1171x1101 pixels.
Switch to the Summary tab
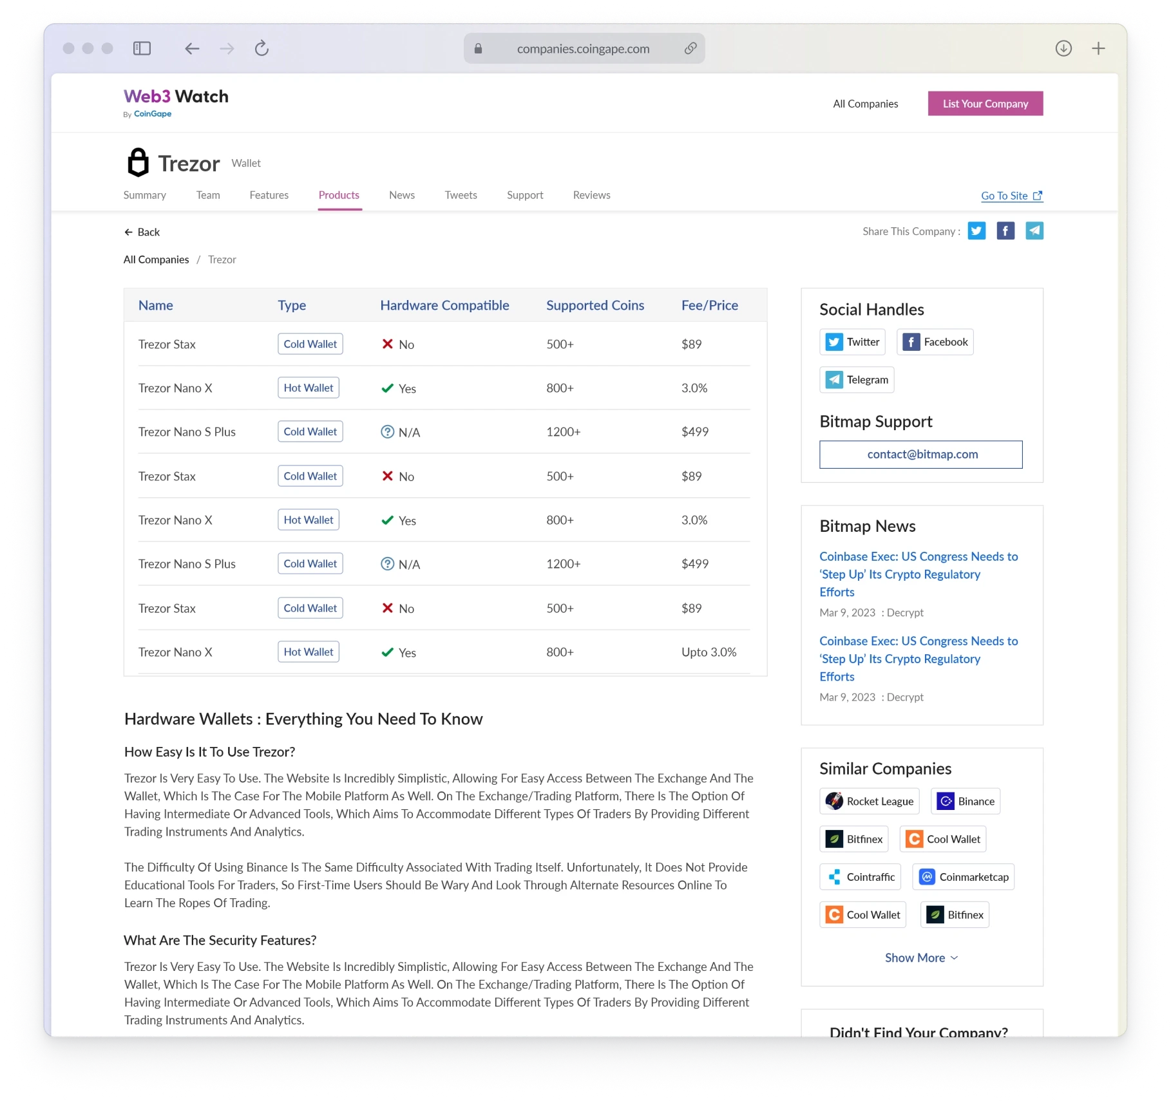(144, 195)
